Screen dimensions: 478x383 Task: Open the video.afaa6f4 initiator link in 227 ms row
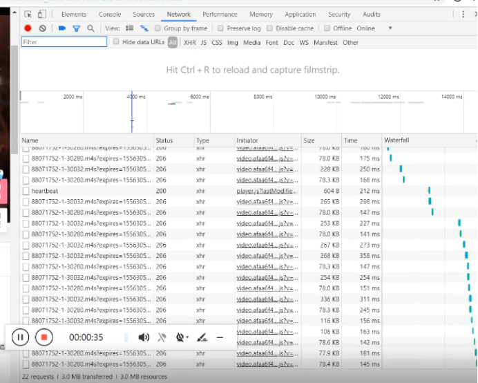coord(267,223)
